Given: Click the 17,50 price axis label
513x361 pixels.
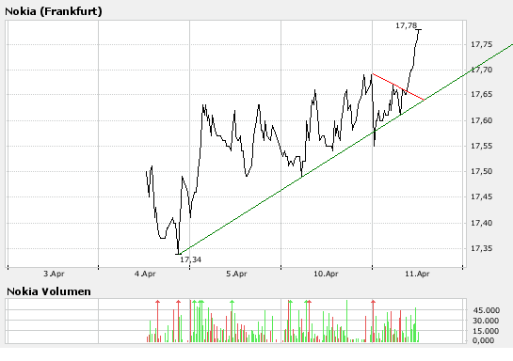Looking at the screenshot, I should (x=481, y=171).
